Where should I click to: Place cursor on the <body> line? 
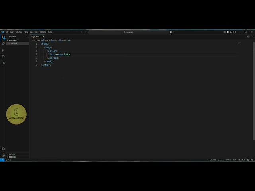(x=48, y=47)
